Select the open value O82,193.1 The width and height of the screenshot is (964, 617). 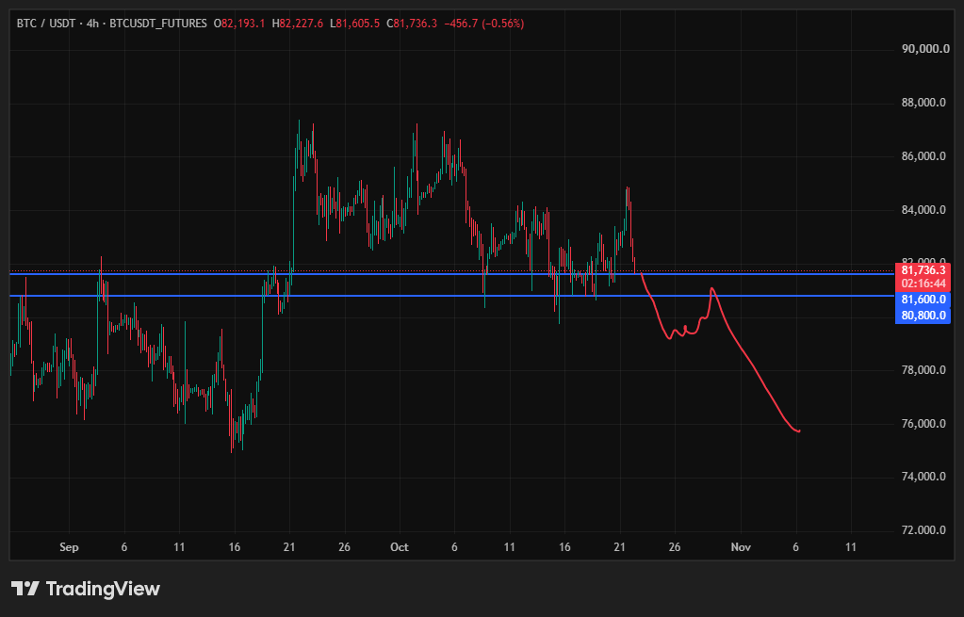coord(239,24)
